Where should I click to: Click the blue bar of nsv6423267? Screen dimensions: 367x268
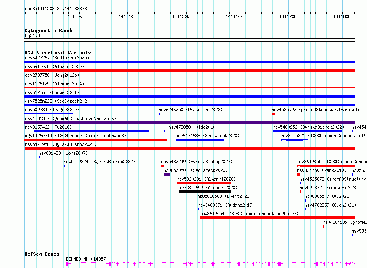[190, 62]
